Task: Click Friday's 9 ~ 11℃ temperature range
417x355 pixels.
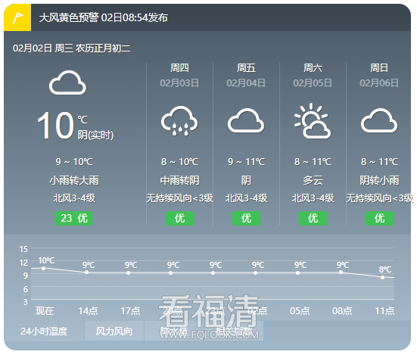Action: coord(246,162)
